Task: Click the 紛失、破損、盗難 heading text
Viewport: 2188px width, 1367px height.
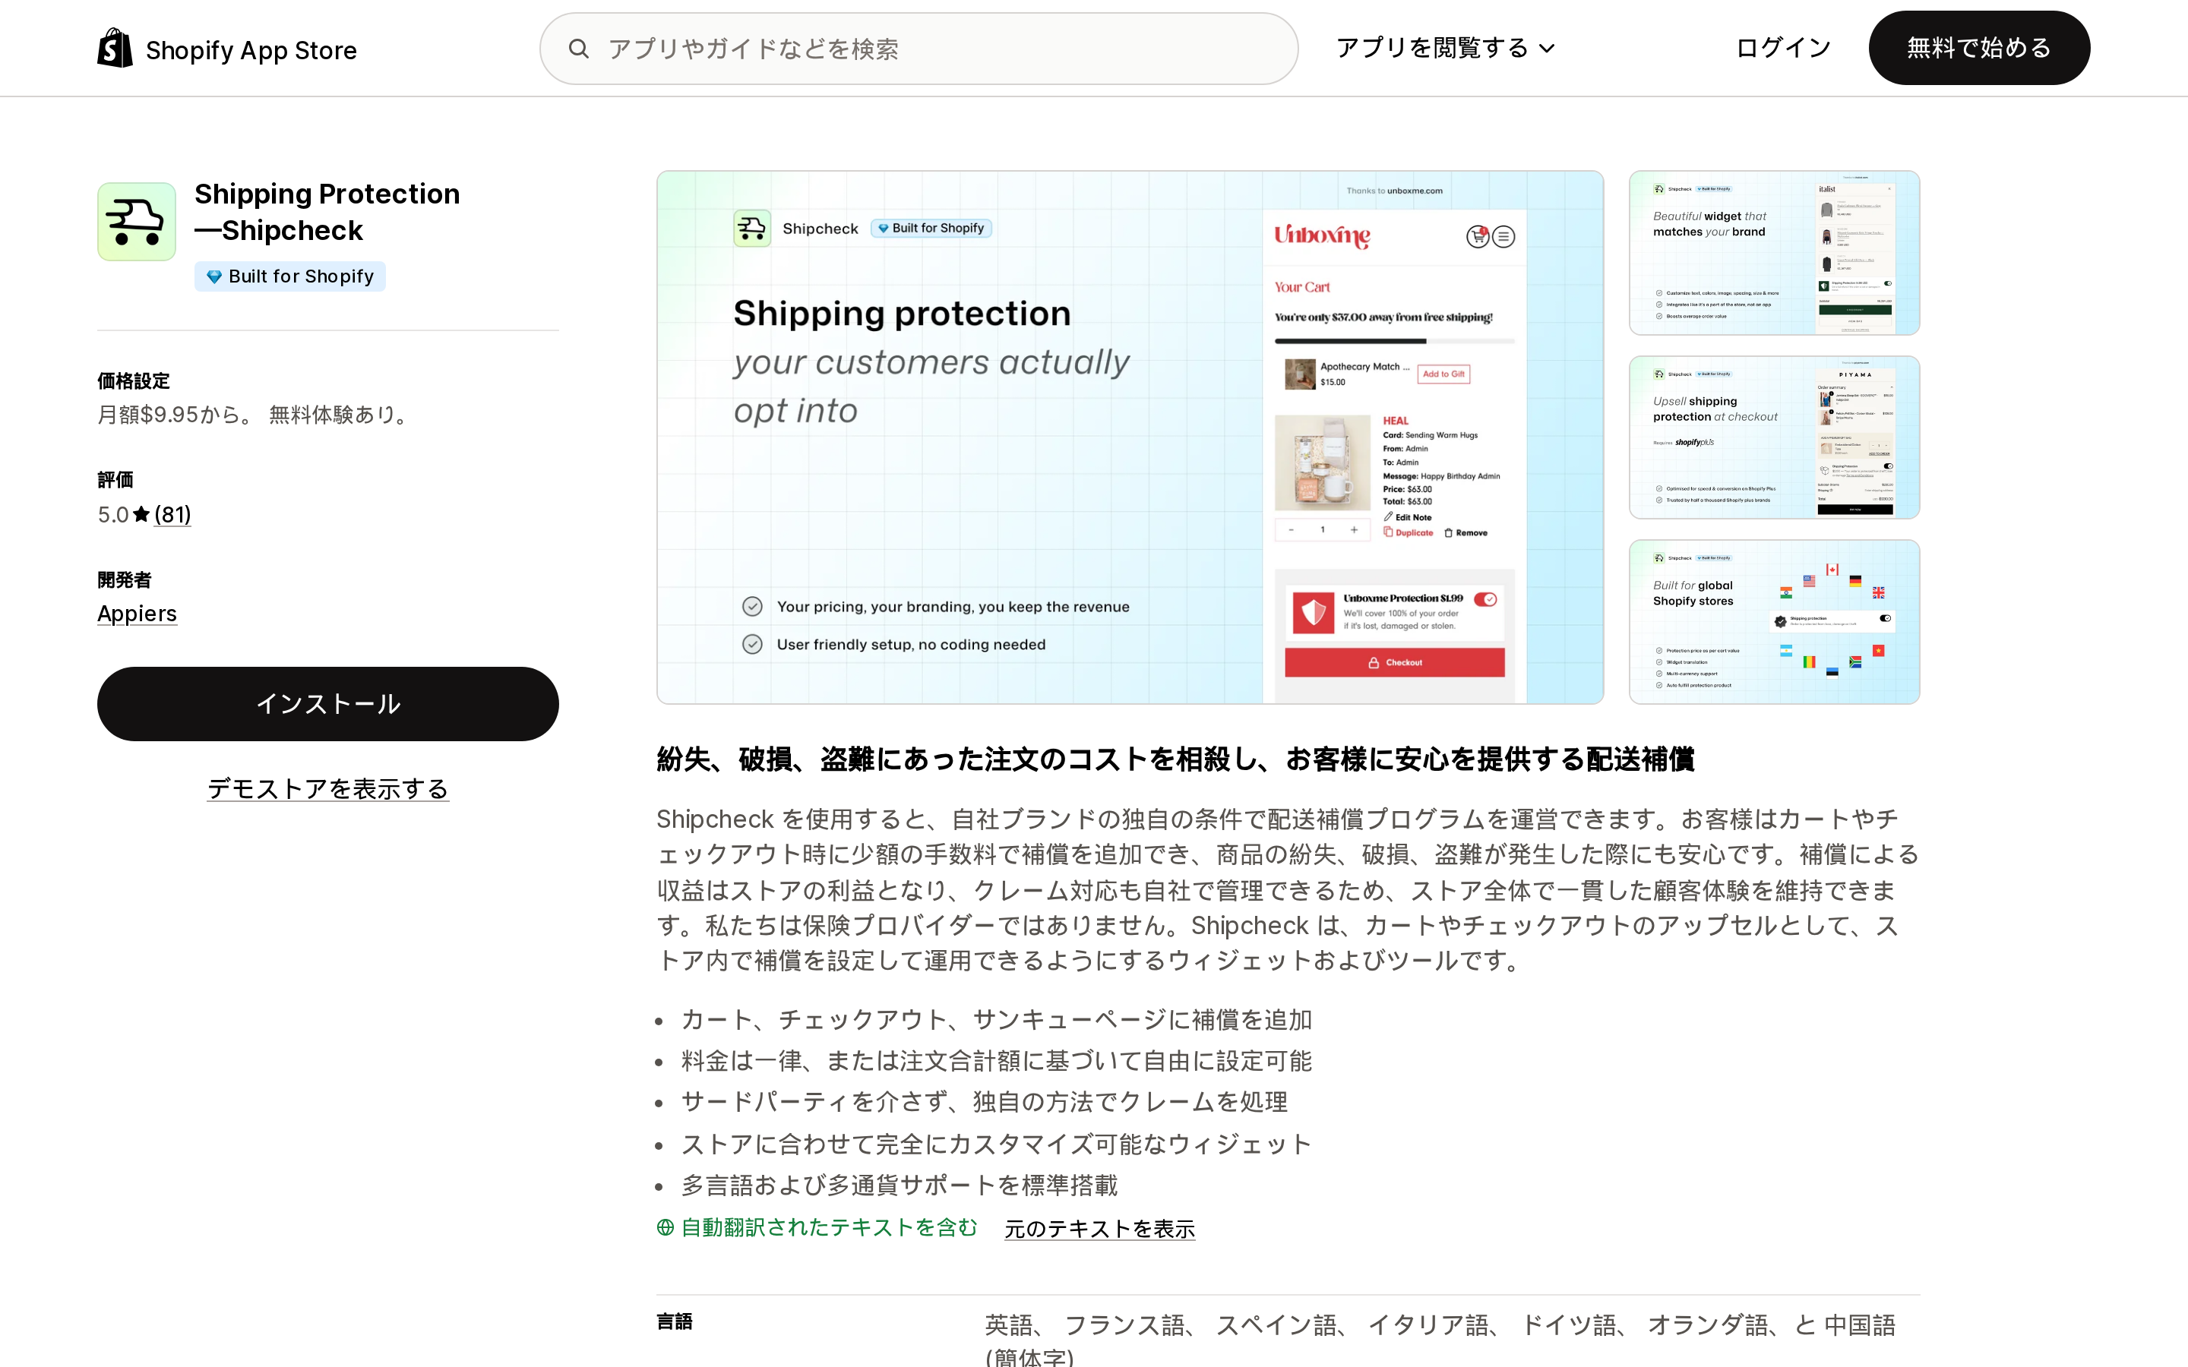Action: [x=1175, y=759]
